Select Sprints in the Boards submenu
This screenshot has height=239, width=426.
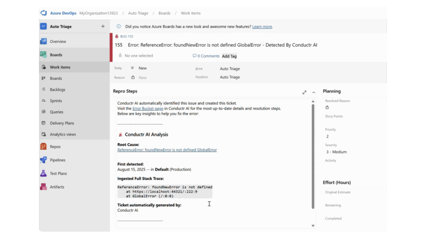(x=56, y=101)
